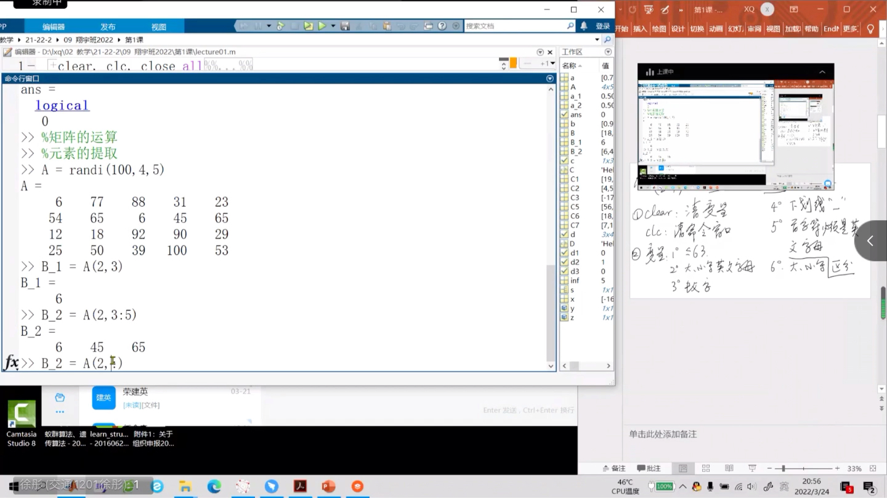The image size is (887, 498).
Task: Open the system volume control from the tray
Action: click(752, 486)
